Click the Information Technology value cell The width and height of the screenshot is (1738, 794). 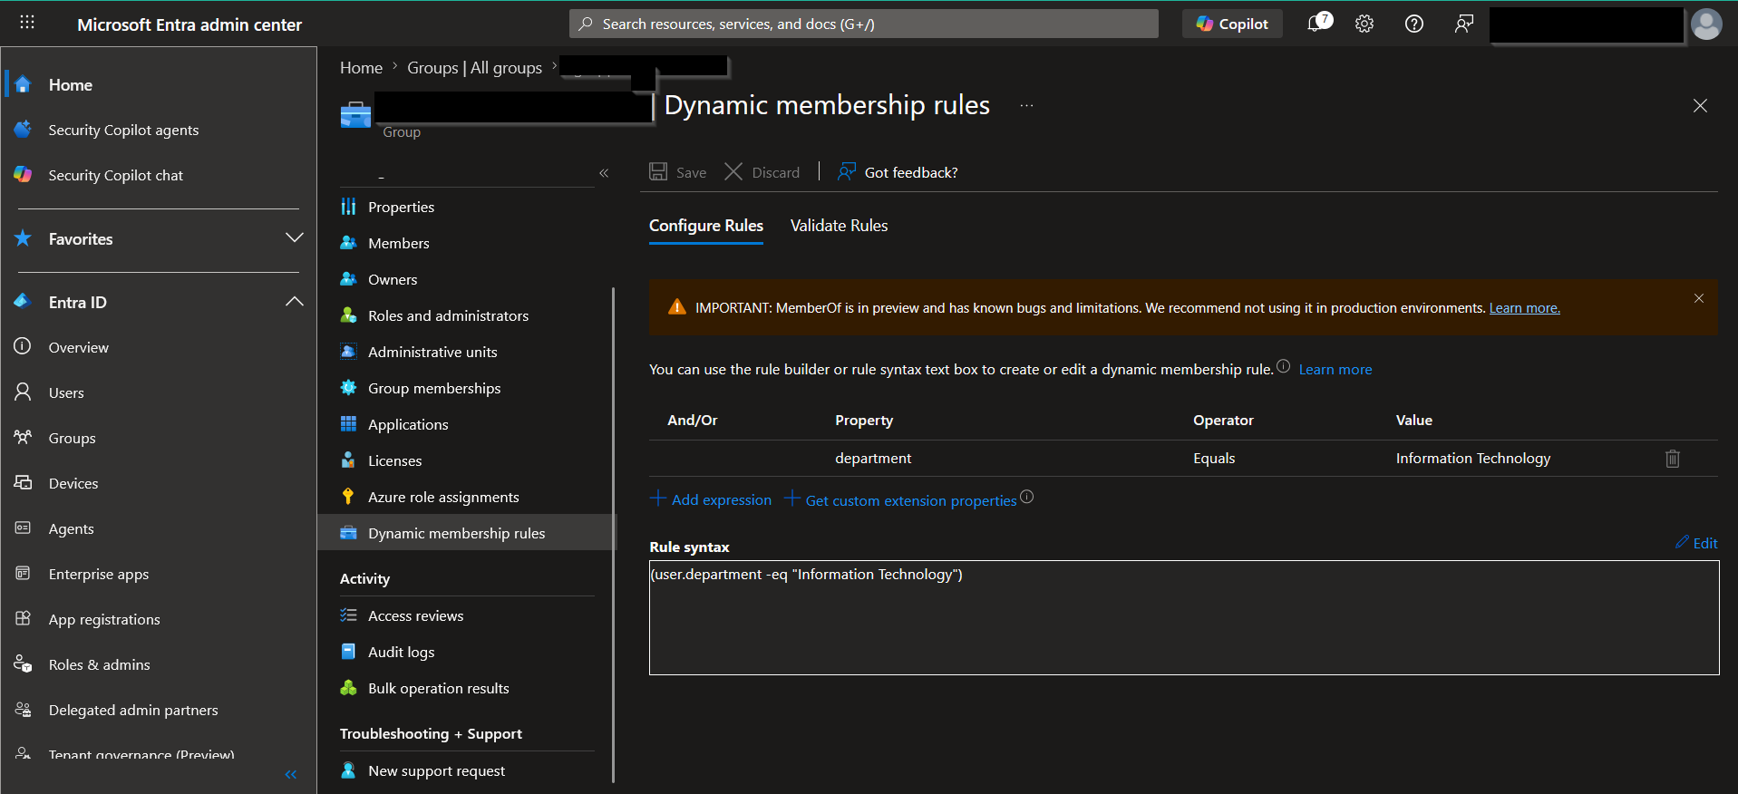(1472, 459)
